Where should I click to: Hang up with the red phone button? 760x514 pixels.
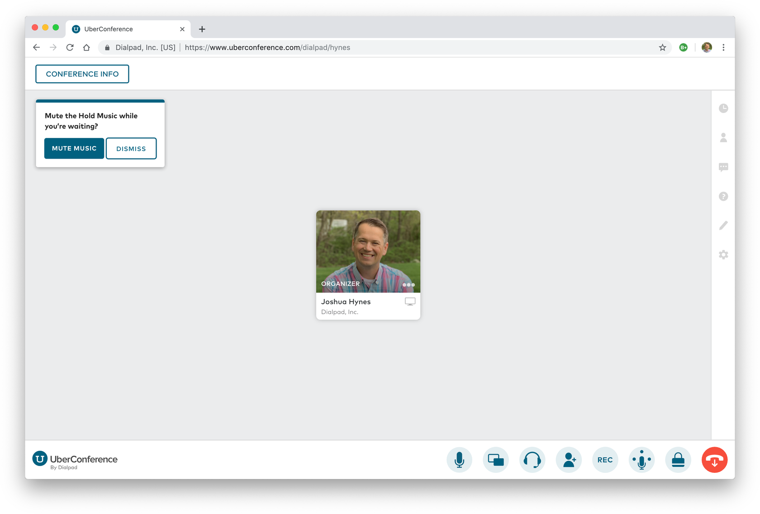(715, 460)
